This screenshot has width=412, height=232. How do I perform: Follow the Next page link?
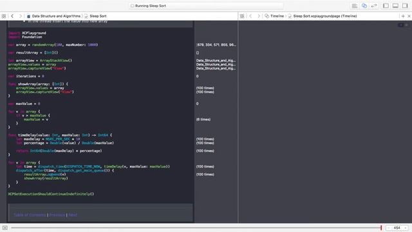tap(73, 215)
